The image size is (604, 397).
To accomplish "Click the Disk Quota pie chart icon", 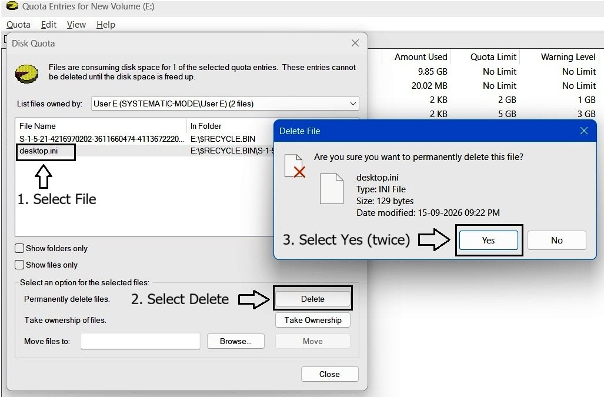I will [26, 74].
